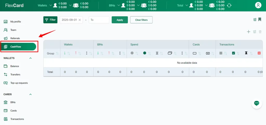The width and height of the screenshot is (266, 125).
Task: Open the table tune icon beside the trash icon
Action: 255,32
